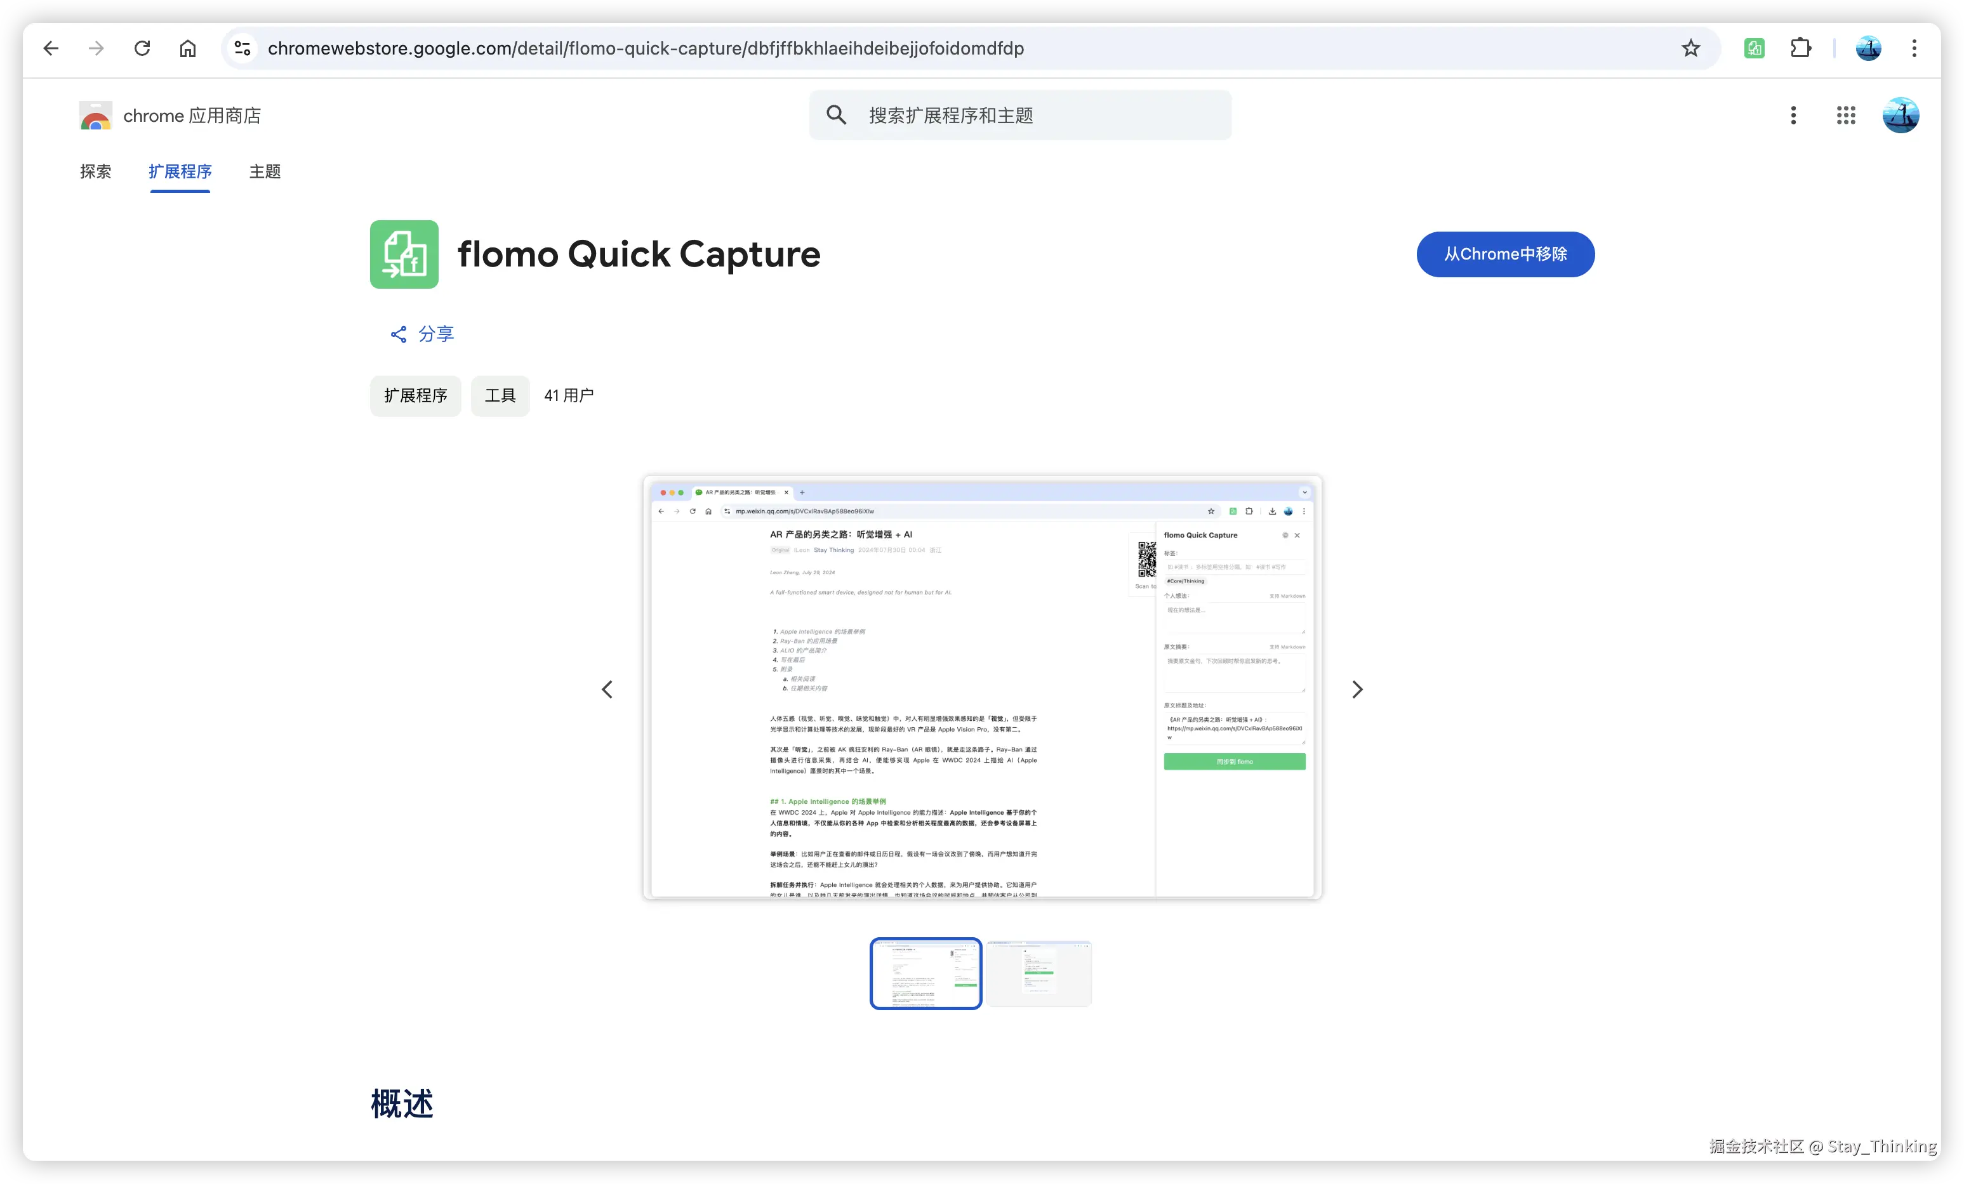Open Chrome three-dot browser menu
This screenshot has height=1184, width=1964.
(x=1914, y=49)
